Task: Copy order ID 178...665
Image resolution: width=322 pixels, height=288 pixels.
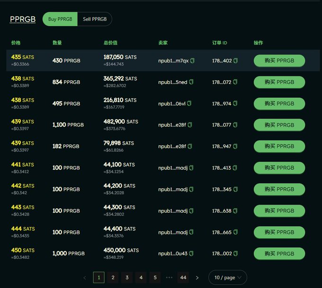Action: pyautogui.click(x=235, y=232)
